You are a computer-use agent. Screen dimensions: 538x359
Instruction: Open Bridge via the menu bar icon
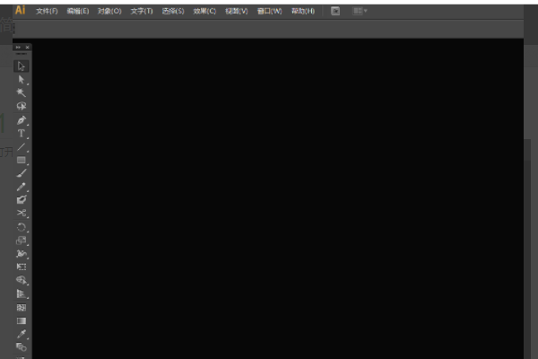(x=335, y=11)
